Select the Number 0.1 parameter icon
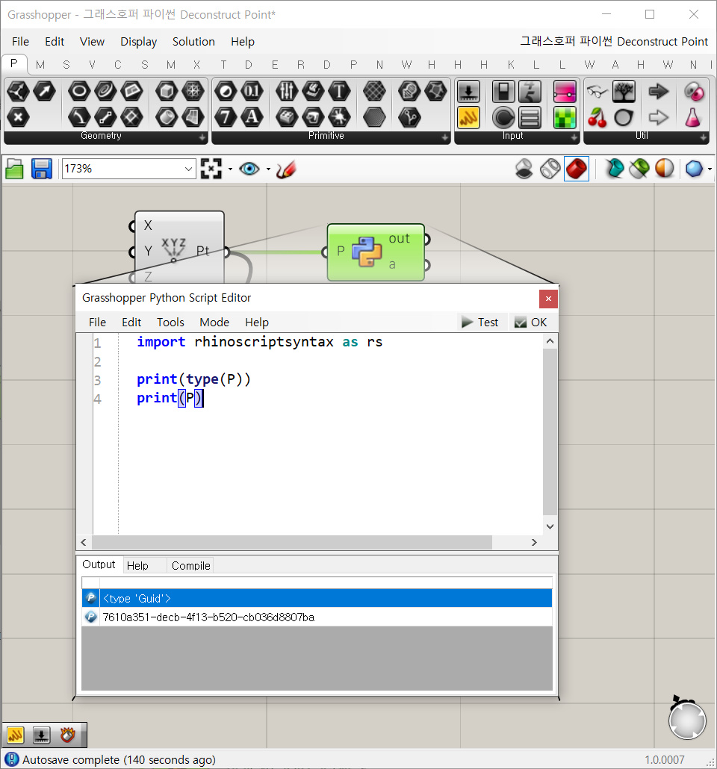Viewport: 717px width, 769px height. tap(252, 91)
